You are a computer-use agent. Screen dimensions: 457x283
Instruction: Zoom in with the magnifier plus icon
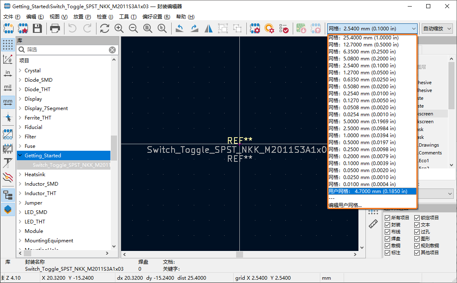[119, 29]
